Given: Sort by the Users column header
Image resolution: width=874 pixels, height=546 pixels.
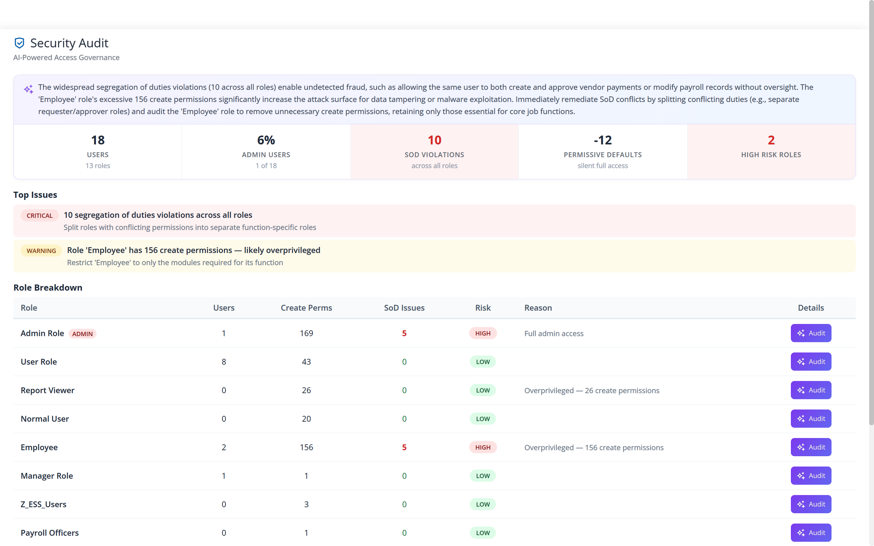Looking at the screenshot, I should pos(224,308).
